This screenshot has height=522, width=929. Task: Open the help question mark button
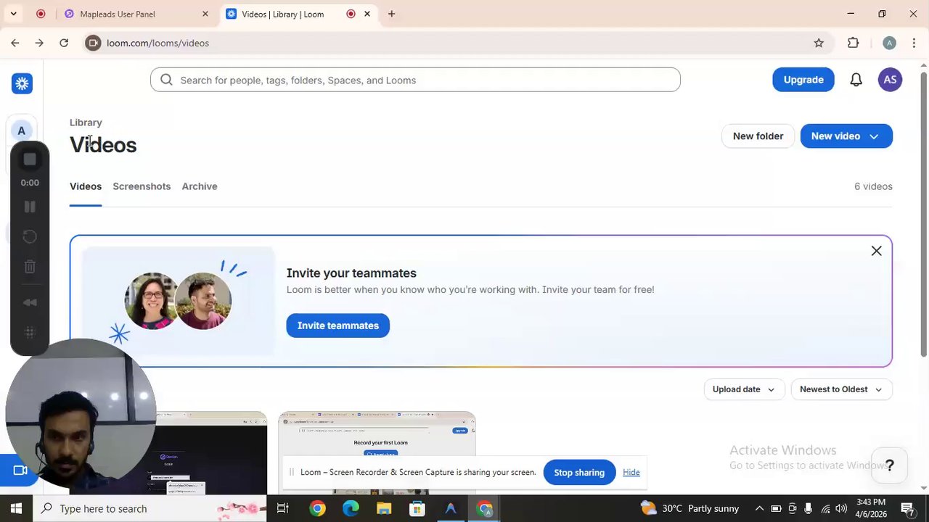tap(889, 465)
